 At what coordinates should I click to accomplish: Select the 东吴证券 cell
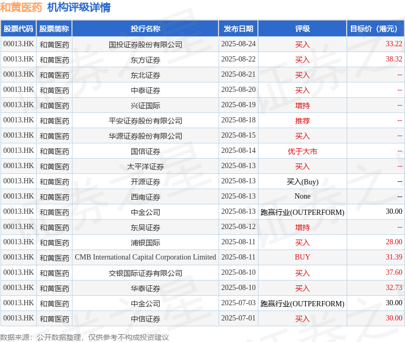click(146, 227)
